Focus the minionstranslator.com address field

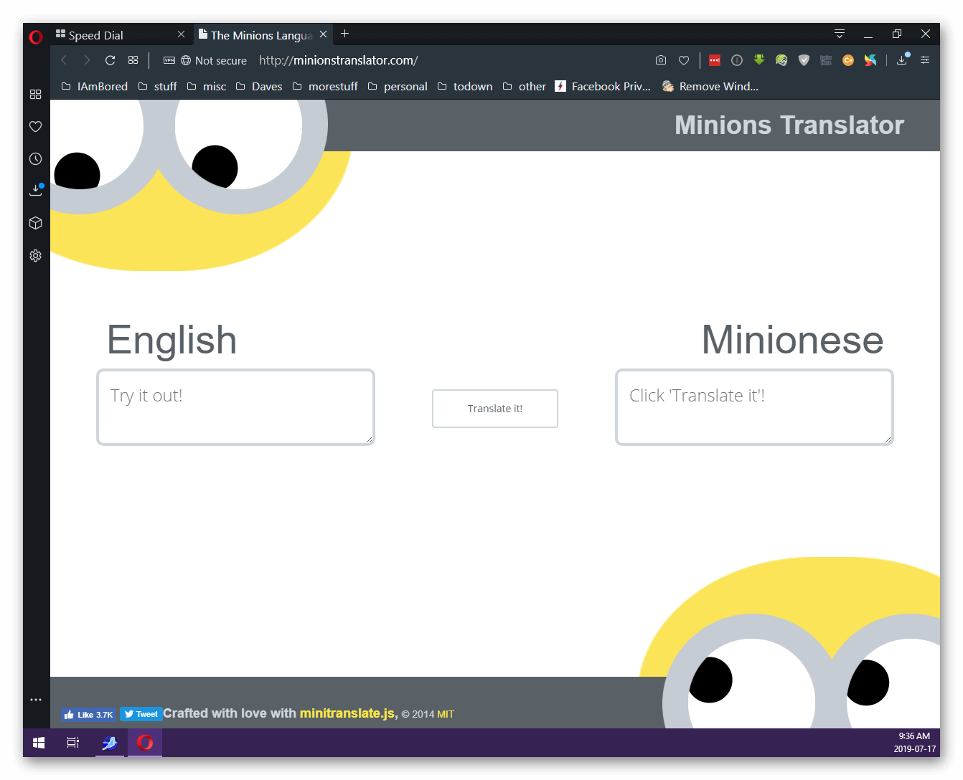pyautogui.click(x=338, y=60)
